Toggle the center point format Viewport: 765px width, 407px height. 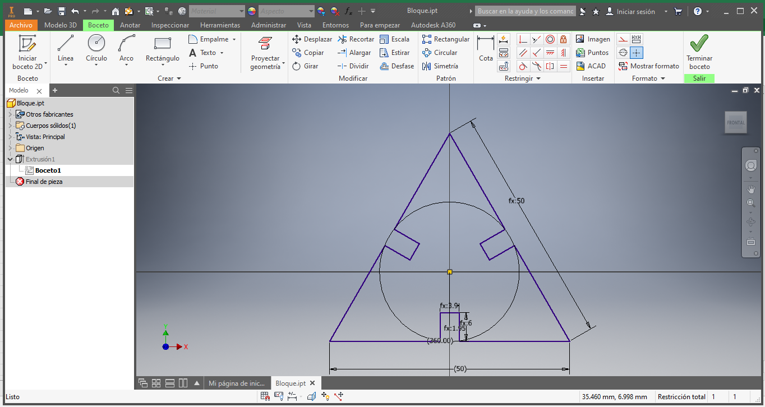tap(636, 53)
